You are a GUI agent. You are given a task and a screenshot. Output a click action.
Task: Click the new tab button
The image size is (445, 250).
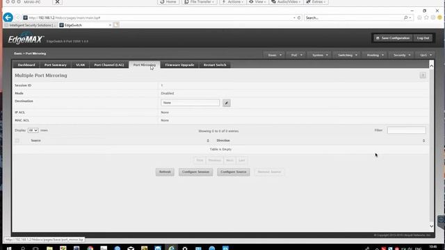tap(116, 25)
